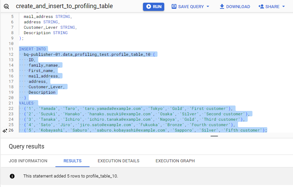Click the add-person share icon

[261, 6]
